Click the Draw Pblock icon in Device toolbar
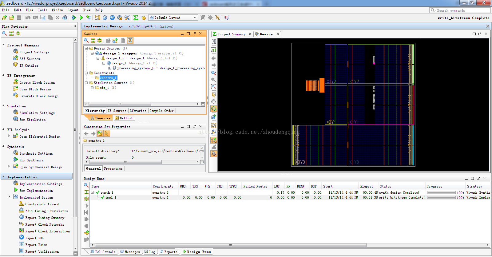 tap(214, 117)
